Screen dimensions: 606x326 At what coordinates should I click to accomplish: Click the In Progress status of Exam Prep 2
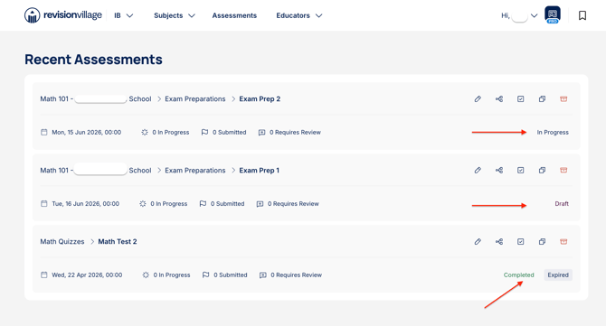[x=553, y=133]
